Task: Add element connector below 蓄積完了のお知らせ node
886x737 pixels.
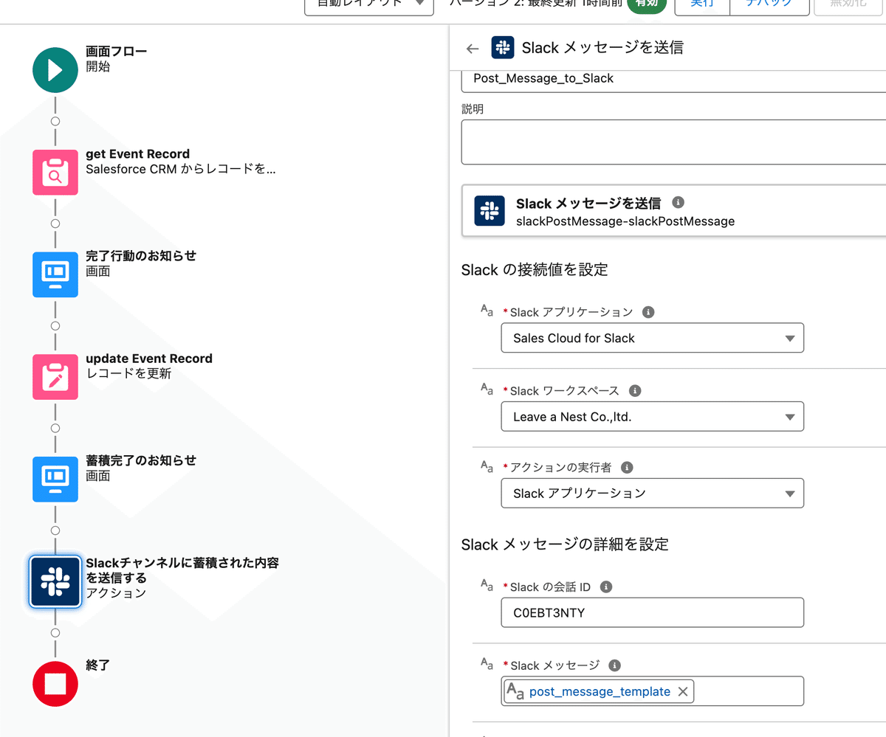Action: (x=55, y=530)
